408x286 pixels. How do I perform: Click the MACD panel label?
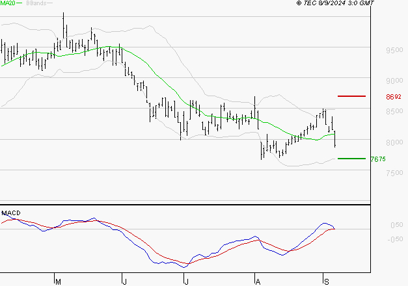11,213
